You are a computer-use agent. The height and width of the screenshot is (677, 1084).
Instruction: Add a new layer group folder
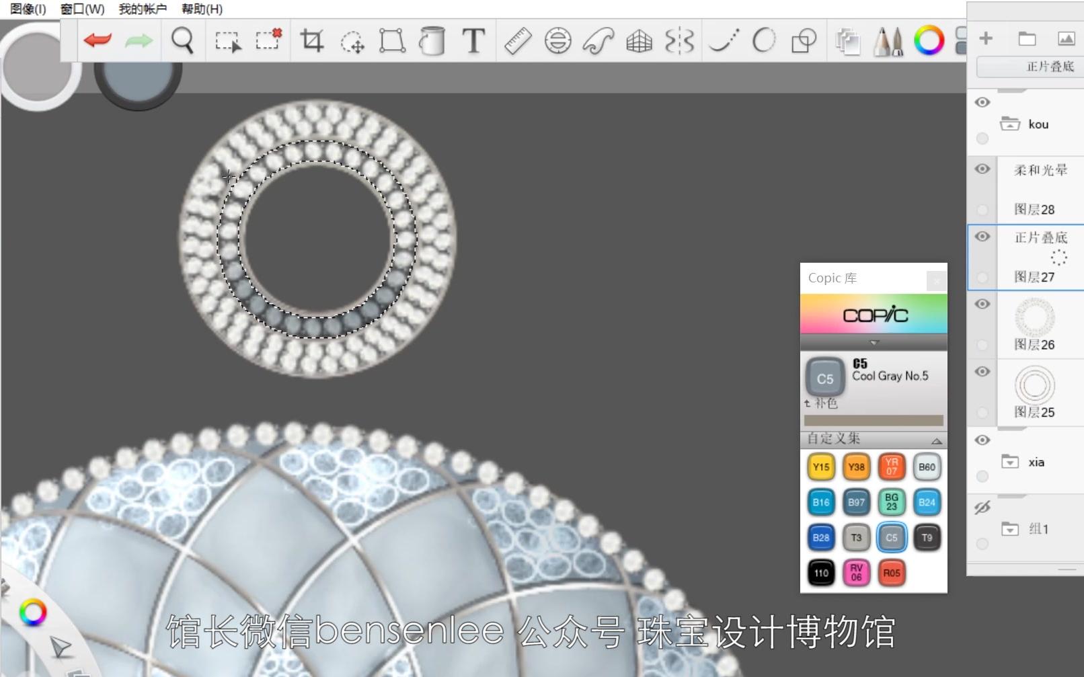(x=1027, y=39)
